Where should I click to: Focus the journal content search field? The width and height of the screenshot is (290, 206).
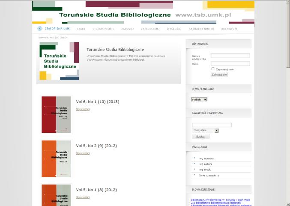coord(212,125)
